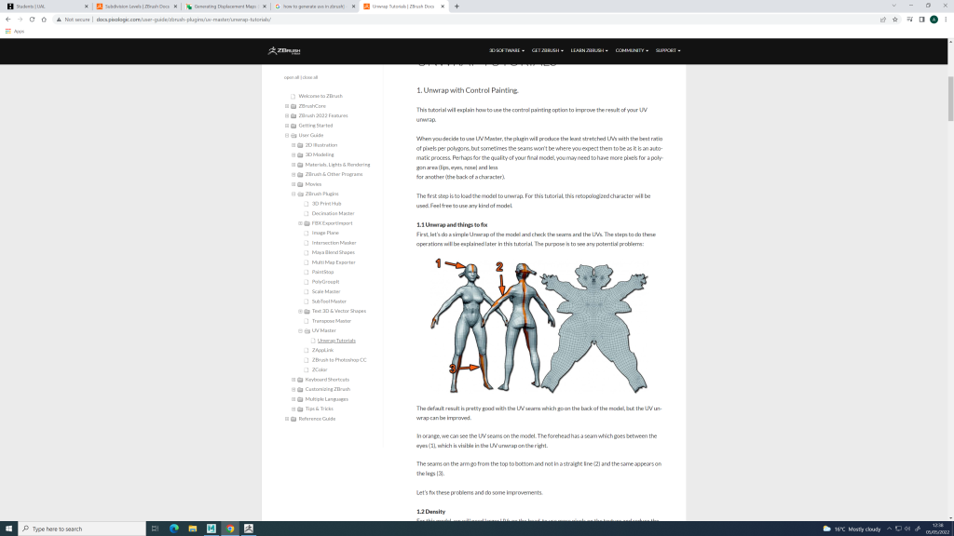Image resolution: width=954 pixels, height=536 pixels.
Task: Open Chrome three-dot menu
Action: (947, 20)
